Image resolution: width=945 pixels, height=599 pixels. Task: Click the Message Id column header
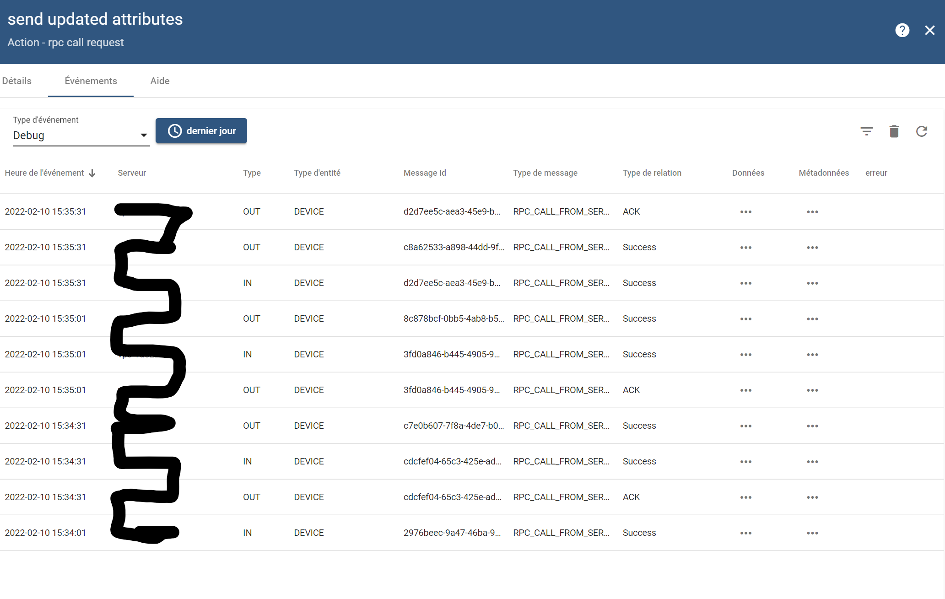click(x=425, y=173)
